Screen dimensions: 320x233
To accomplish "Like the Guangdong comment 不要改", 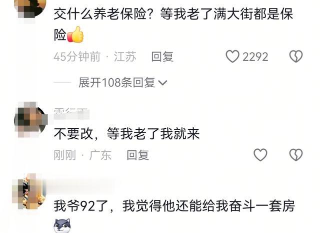I will click(x=260, y=155).
